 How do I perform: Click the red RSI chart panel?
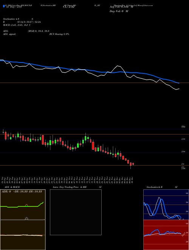pos(166,235)
